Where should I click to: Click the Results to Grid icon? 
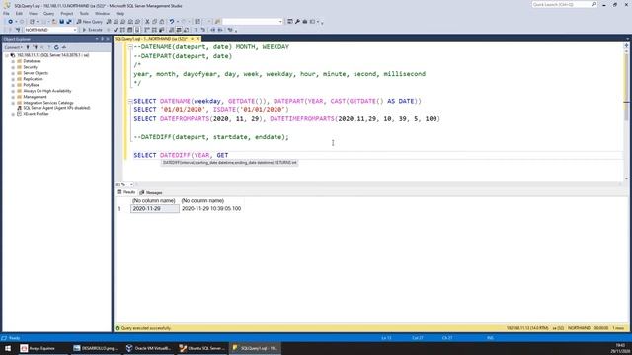[179, 30]
